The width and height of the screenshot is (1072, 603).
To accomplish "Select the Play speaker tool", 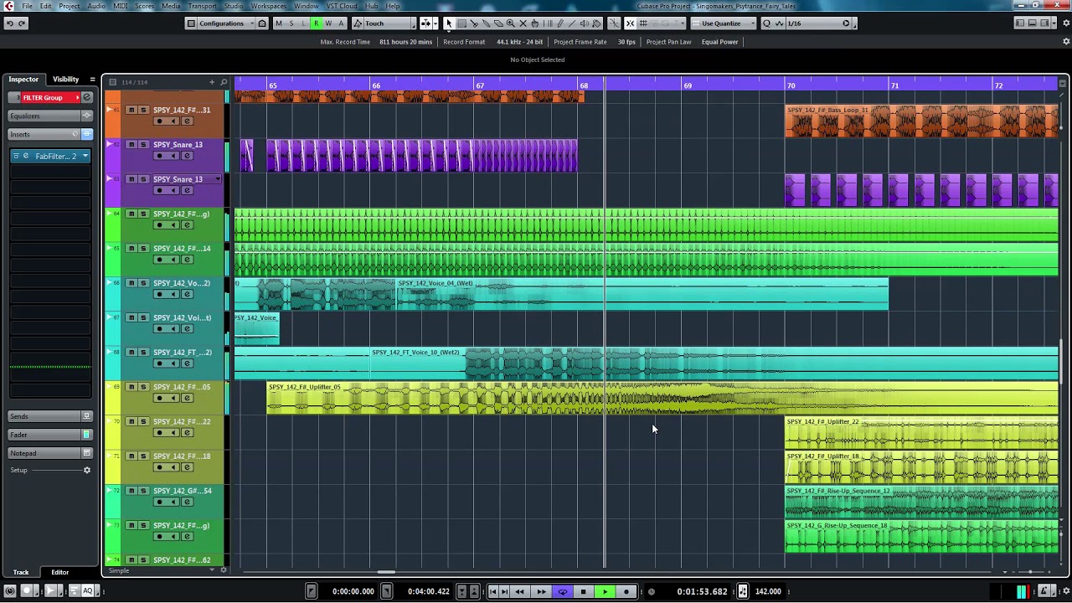I will (x=585, y=23).
